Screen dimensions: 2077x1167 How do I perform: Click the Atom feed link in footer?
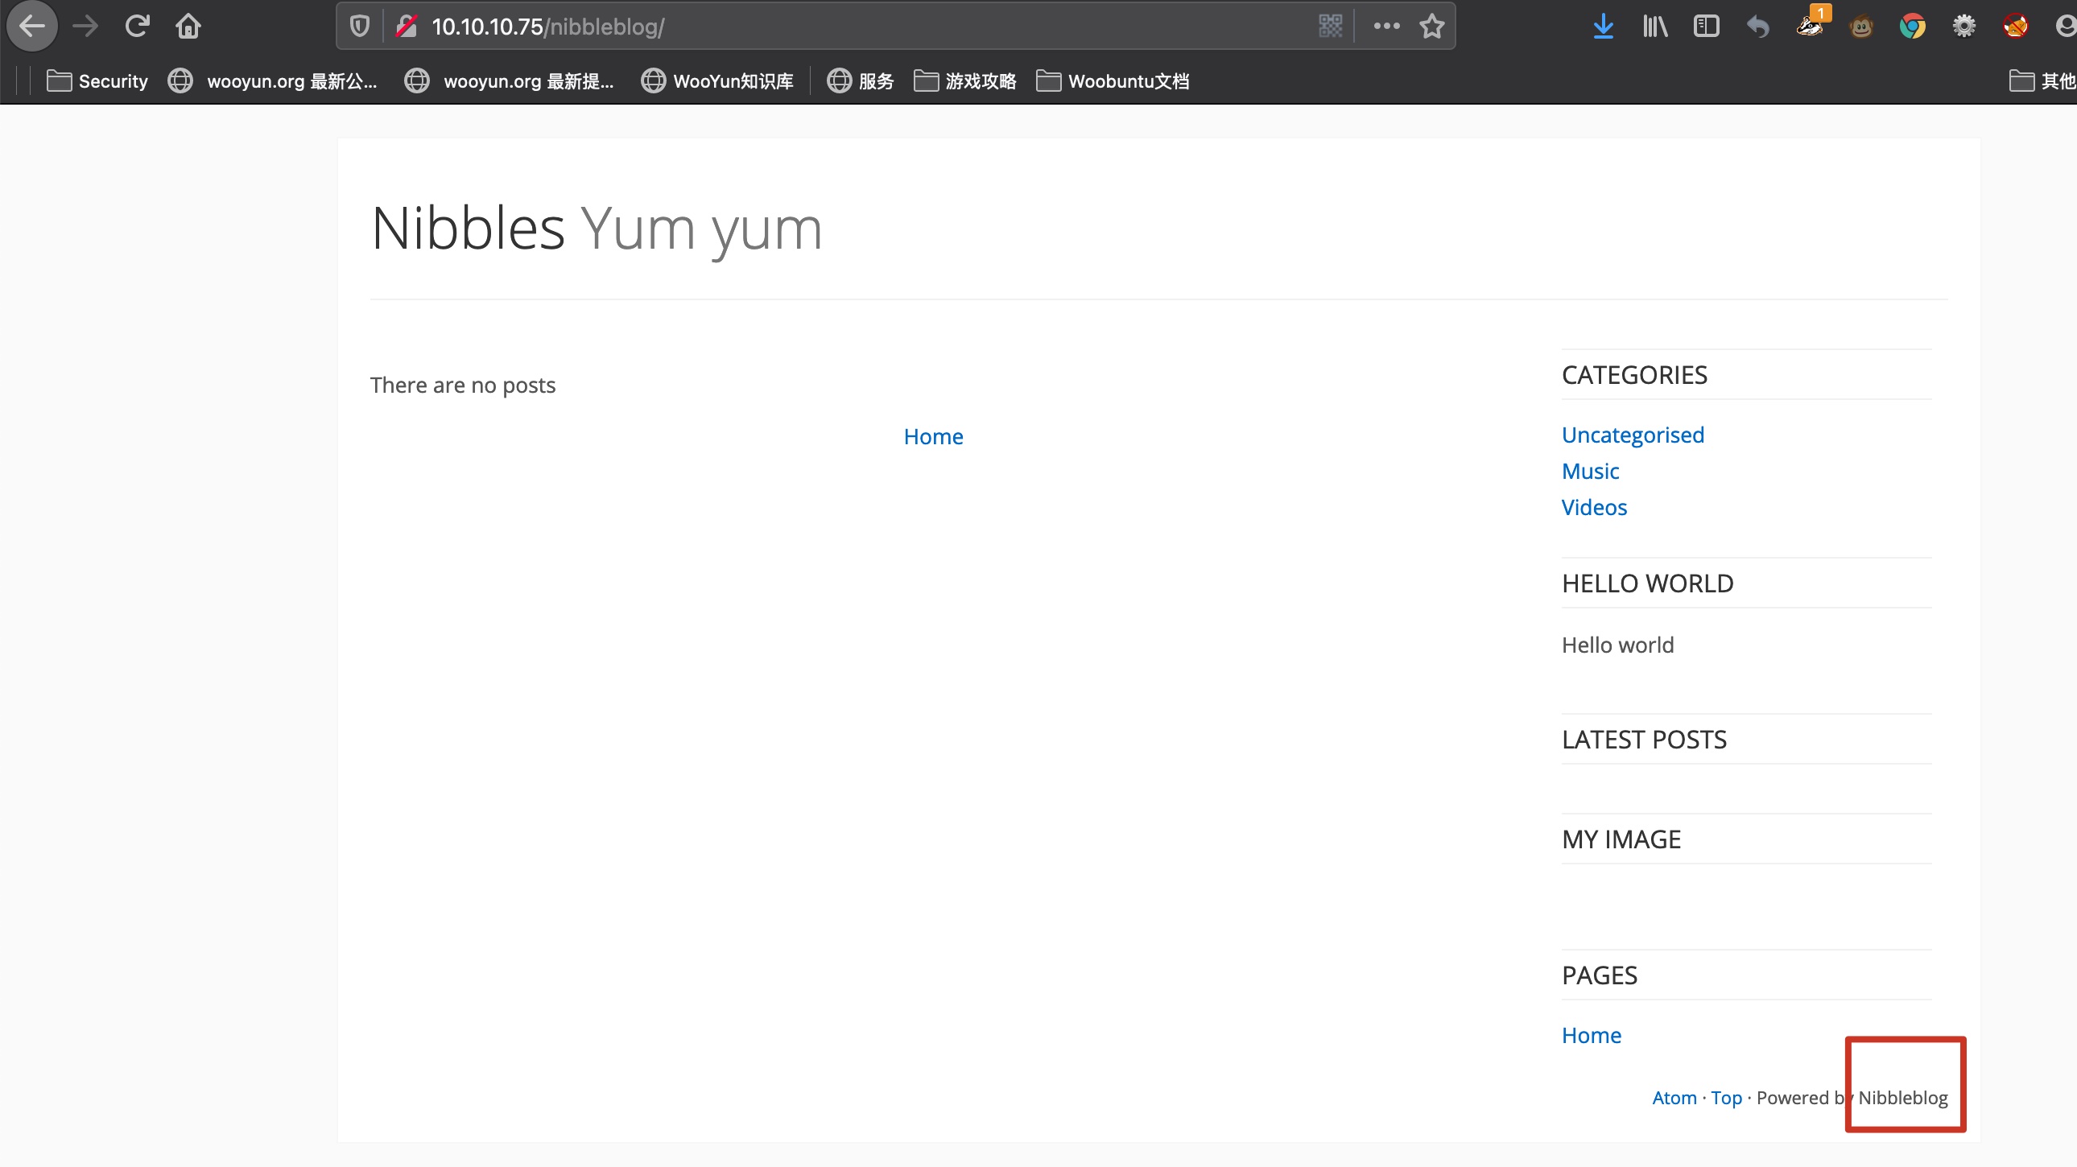1674,1098
